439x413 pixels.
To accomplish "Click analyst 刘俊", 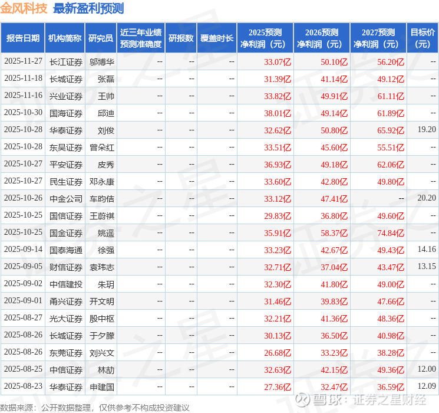I will 106,130.
